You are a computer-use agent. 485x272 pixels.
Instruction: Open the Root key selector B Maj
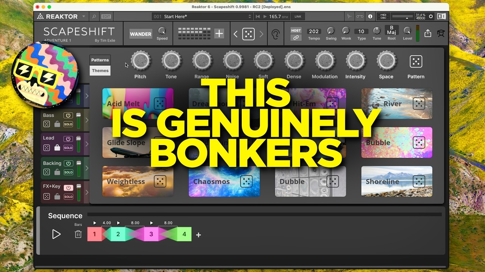391,30
